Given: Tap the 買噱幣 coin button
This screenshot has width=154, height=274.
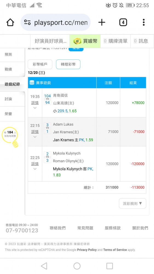Looking at the screenshot, I should click(85, 41).
